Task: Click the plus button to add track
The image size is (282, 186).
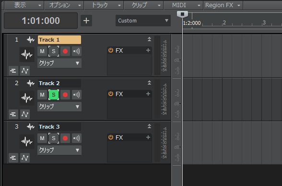Action: tap(86, 21)
